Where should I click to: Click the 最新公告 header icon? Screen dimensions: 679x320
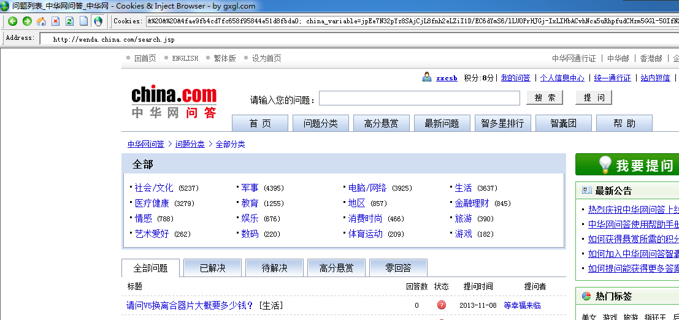coord(587,191)
